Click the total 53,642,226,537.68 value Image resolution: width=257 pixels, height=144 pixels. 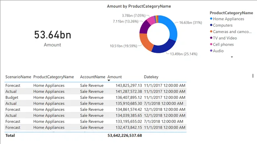pyautogui.click(x=125, y=136)
